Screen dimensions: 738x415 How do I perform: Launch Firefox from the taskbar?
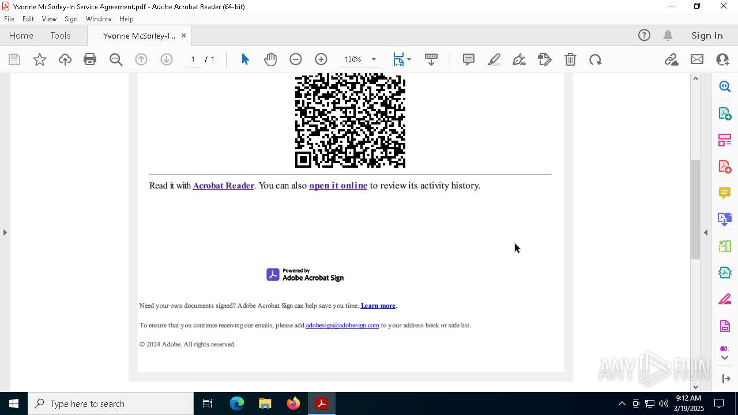click(293, 403)
